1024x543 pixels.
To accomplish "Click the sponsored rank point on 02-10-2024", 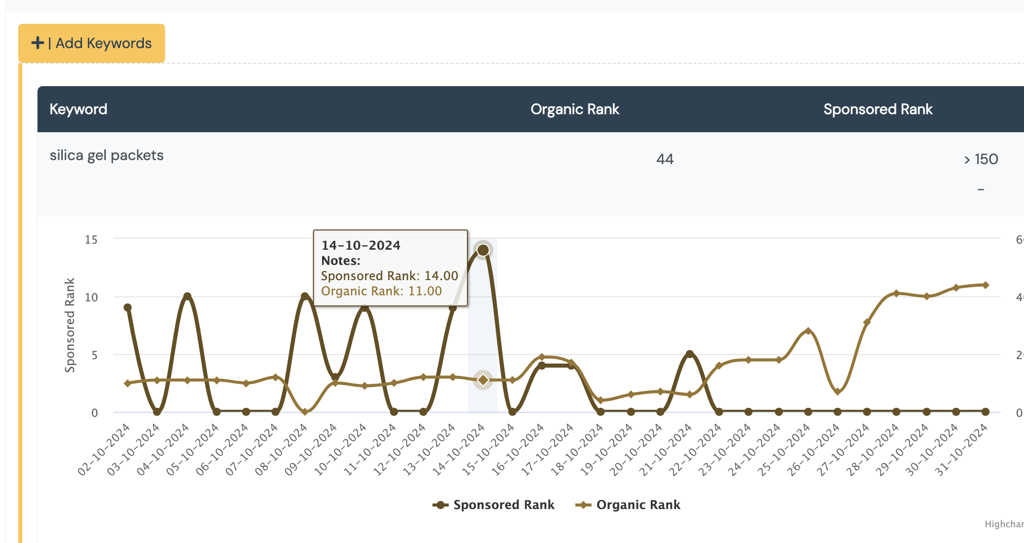I will (128, 307).
